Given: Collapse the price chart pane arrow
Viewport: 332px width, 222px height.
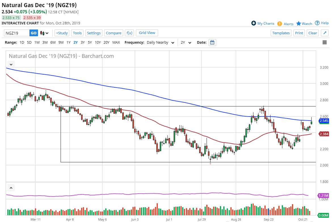Looking at the screenshot, I should [x=11, y=64].
